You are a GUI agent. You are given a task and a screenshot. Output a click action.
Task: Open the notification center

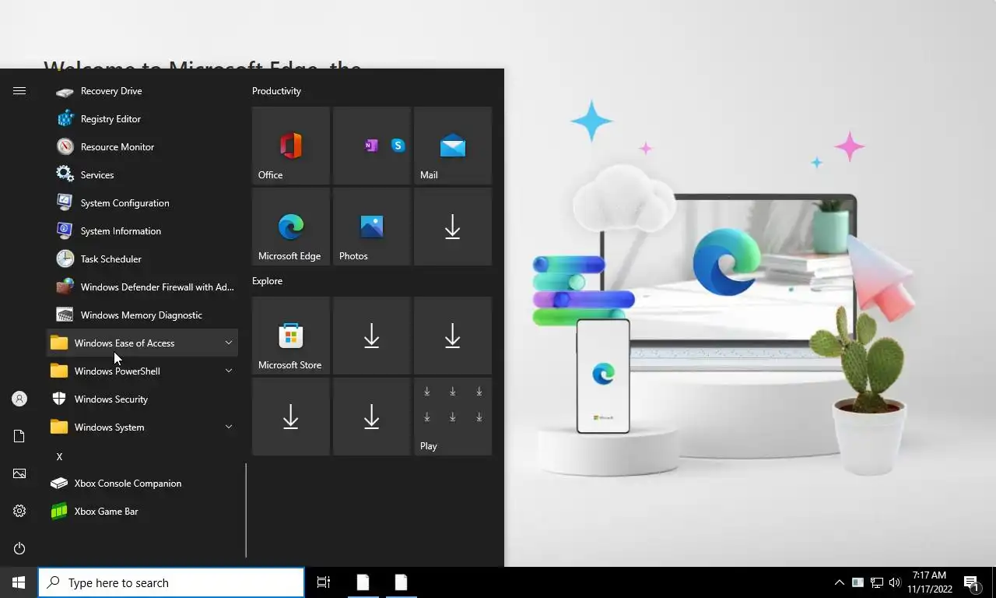(972, 582)
